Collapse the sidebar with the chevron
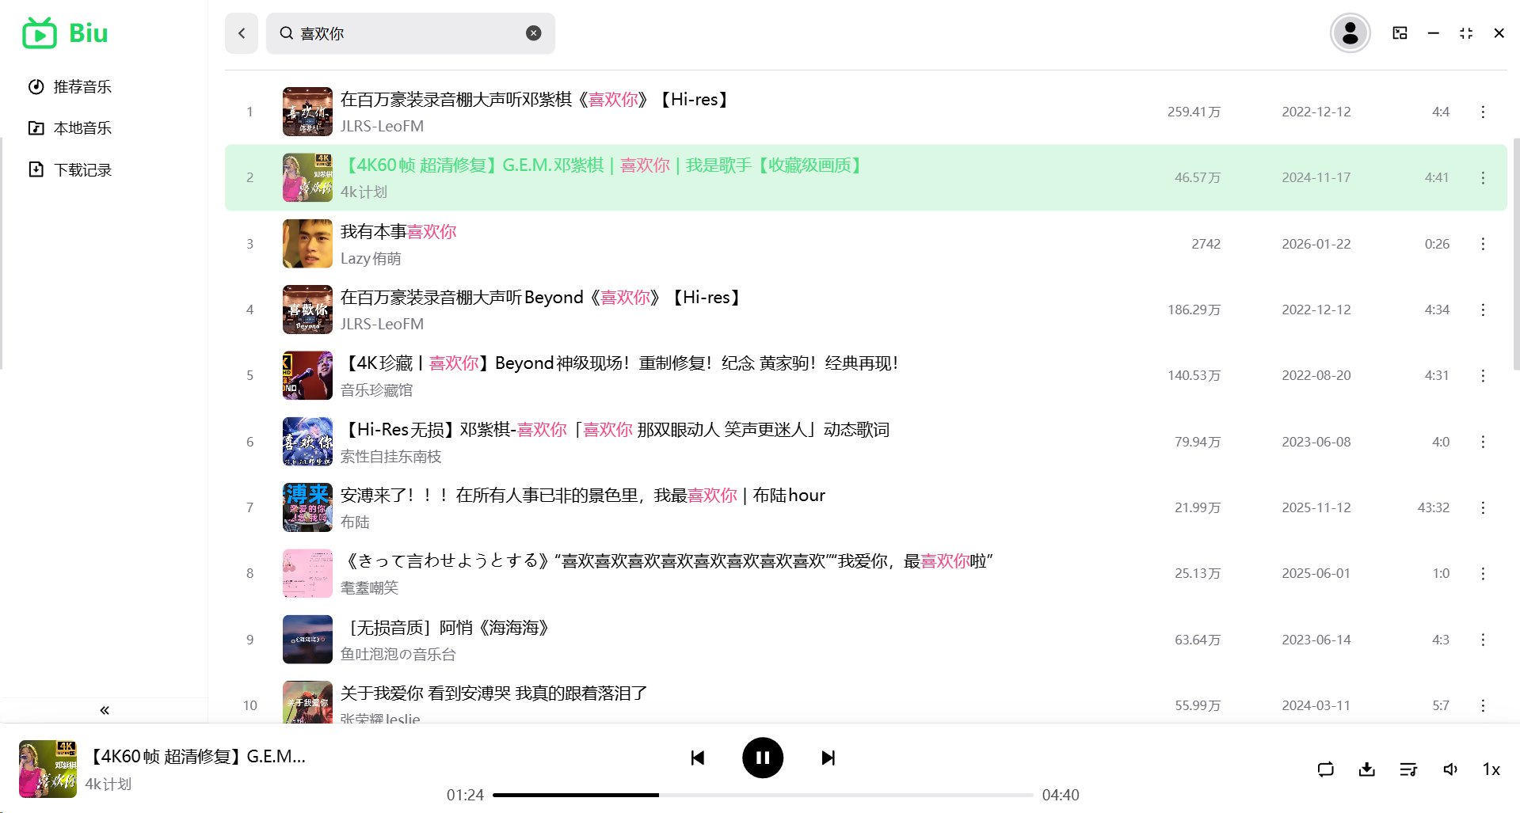The image size is (1520, 813). coord(104,710)
